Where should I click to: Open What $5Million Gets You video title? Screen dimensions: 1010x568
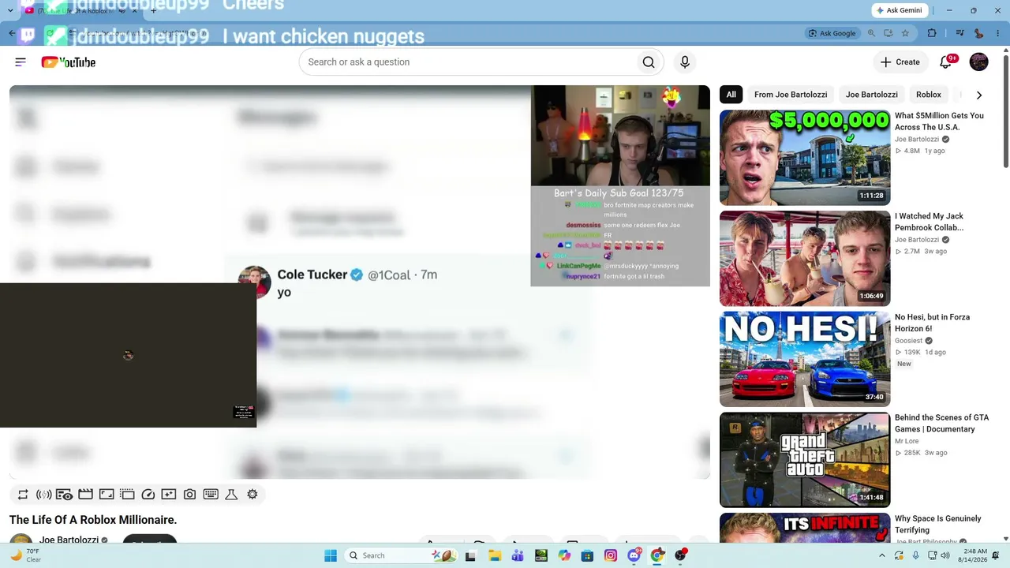click(939, 121)
